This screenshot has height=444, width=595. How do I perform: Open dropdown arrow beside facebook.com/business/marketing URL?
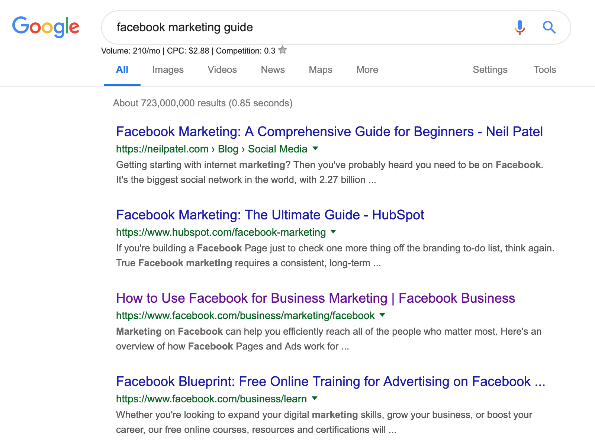[x=382, y=315]
